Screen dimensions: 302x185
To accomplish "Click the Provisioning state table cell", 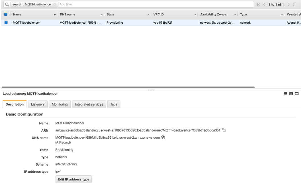I will (x=115, y=22).
